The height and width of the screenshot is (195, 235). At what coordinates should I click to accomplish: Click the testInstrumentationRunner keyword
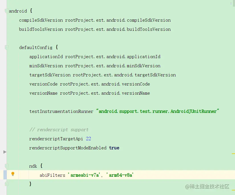[61, 111]
